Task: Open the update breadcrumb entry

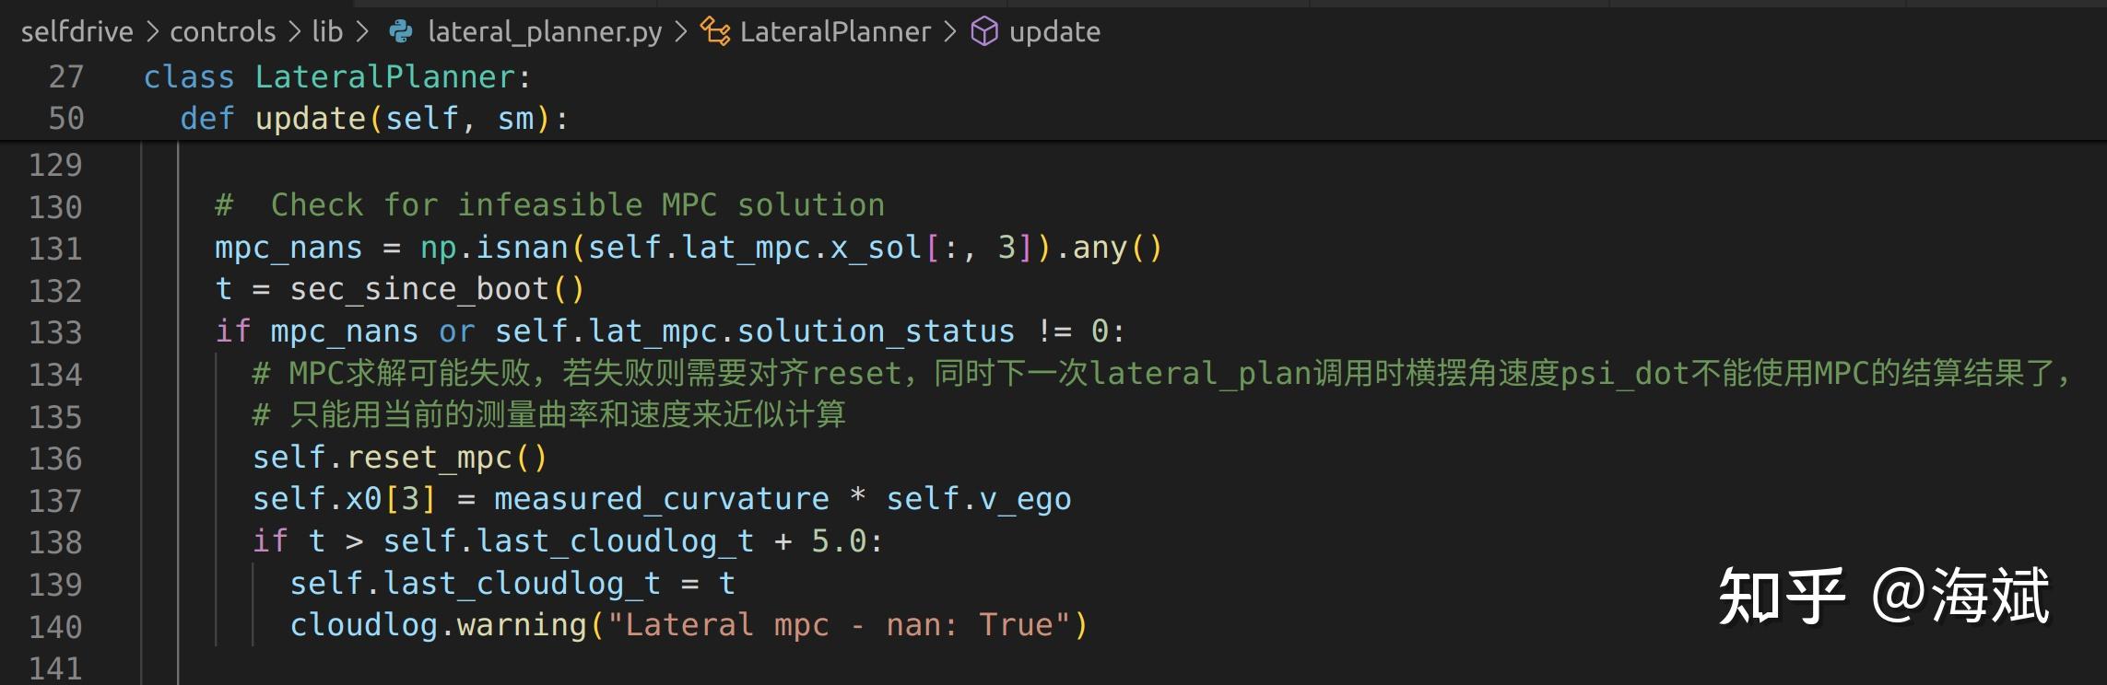Action: [x=1054, y=30]
